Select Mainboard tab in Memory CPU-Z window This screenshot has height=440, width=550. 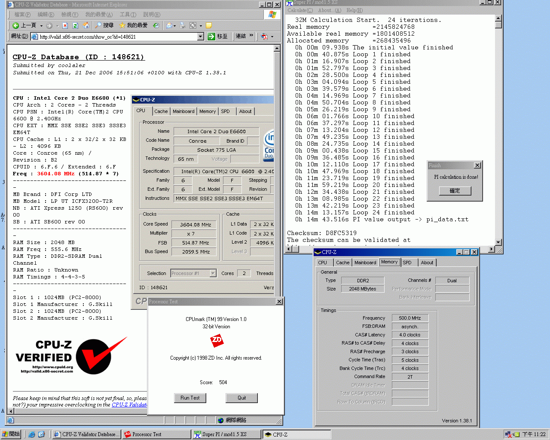(x=365, y=263)
